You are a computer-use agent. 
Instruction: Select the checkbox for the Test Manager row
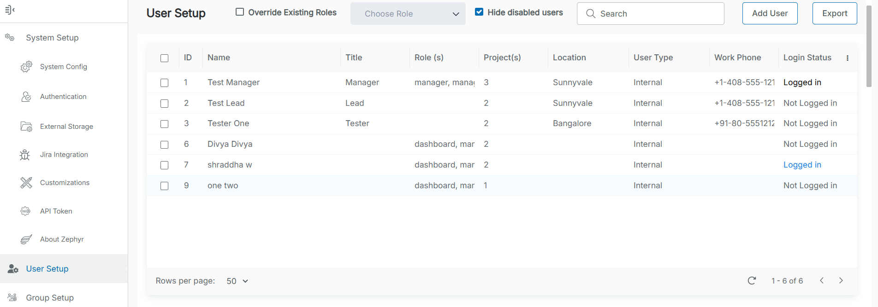click(164, 83)
